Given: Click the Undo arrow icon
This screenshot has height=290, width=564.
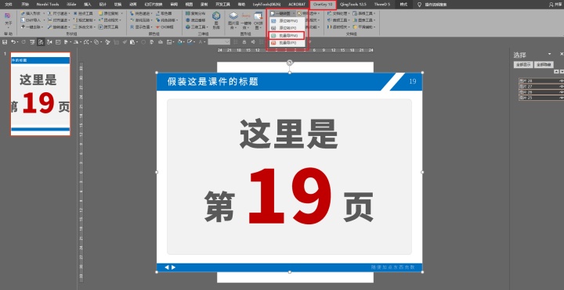Looking at the screenshot, I should coord(13,42).
